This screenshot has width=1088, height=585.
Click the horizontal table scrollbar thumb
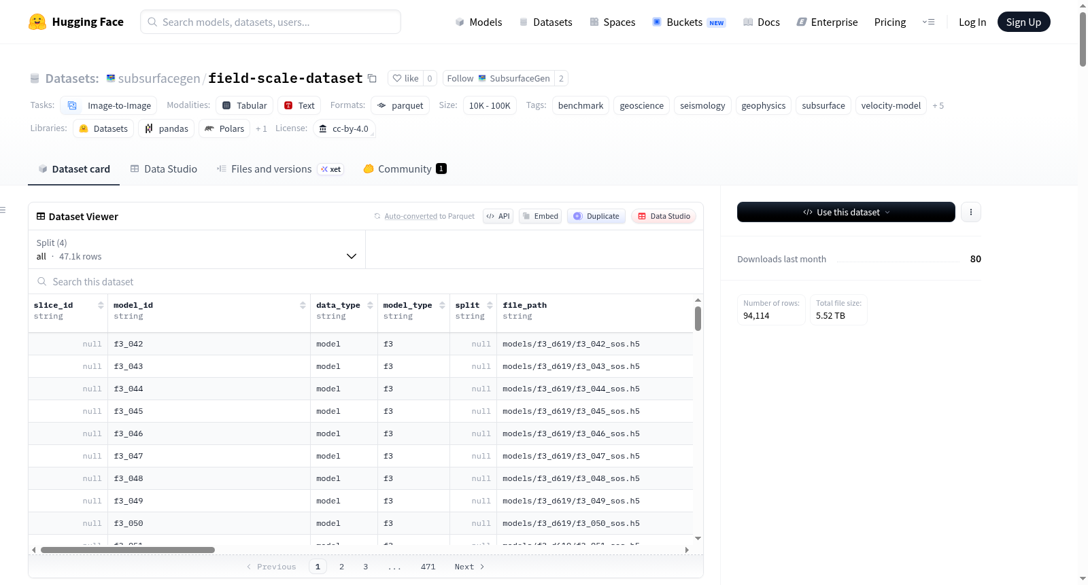click(x=128, y=550)
